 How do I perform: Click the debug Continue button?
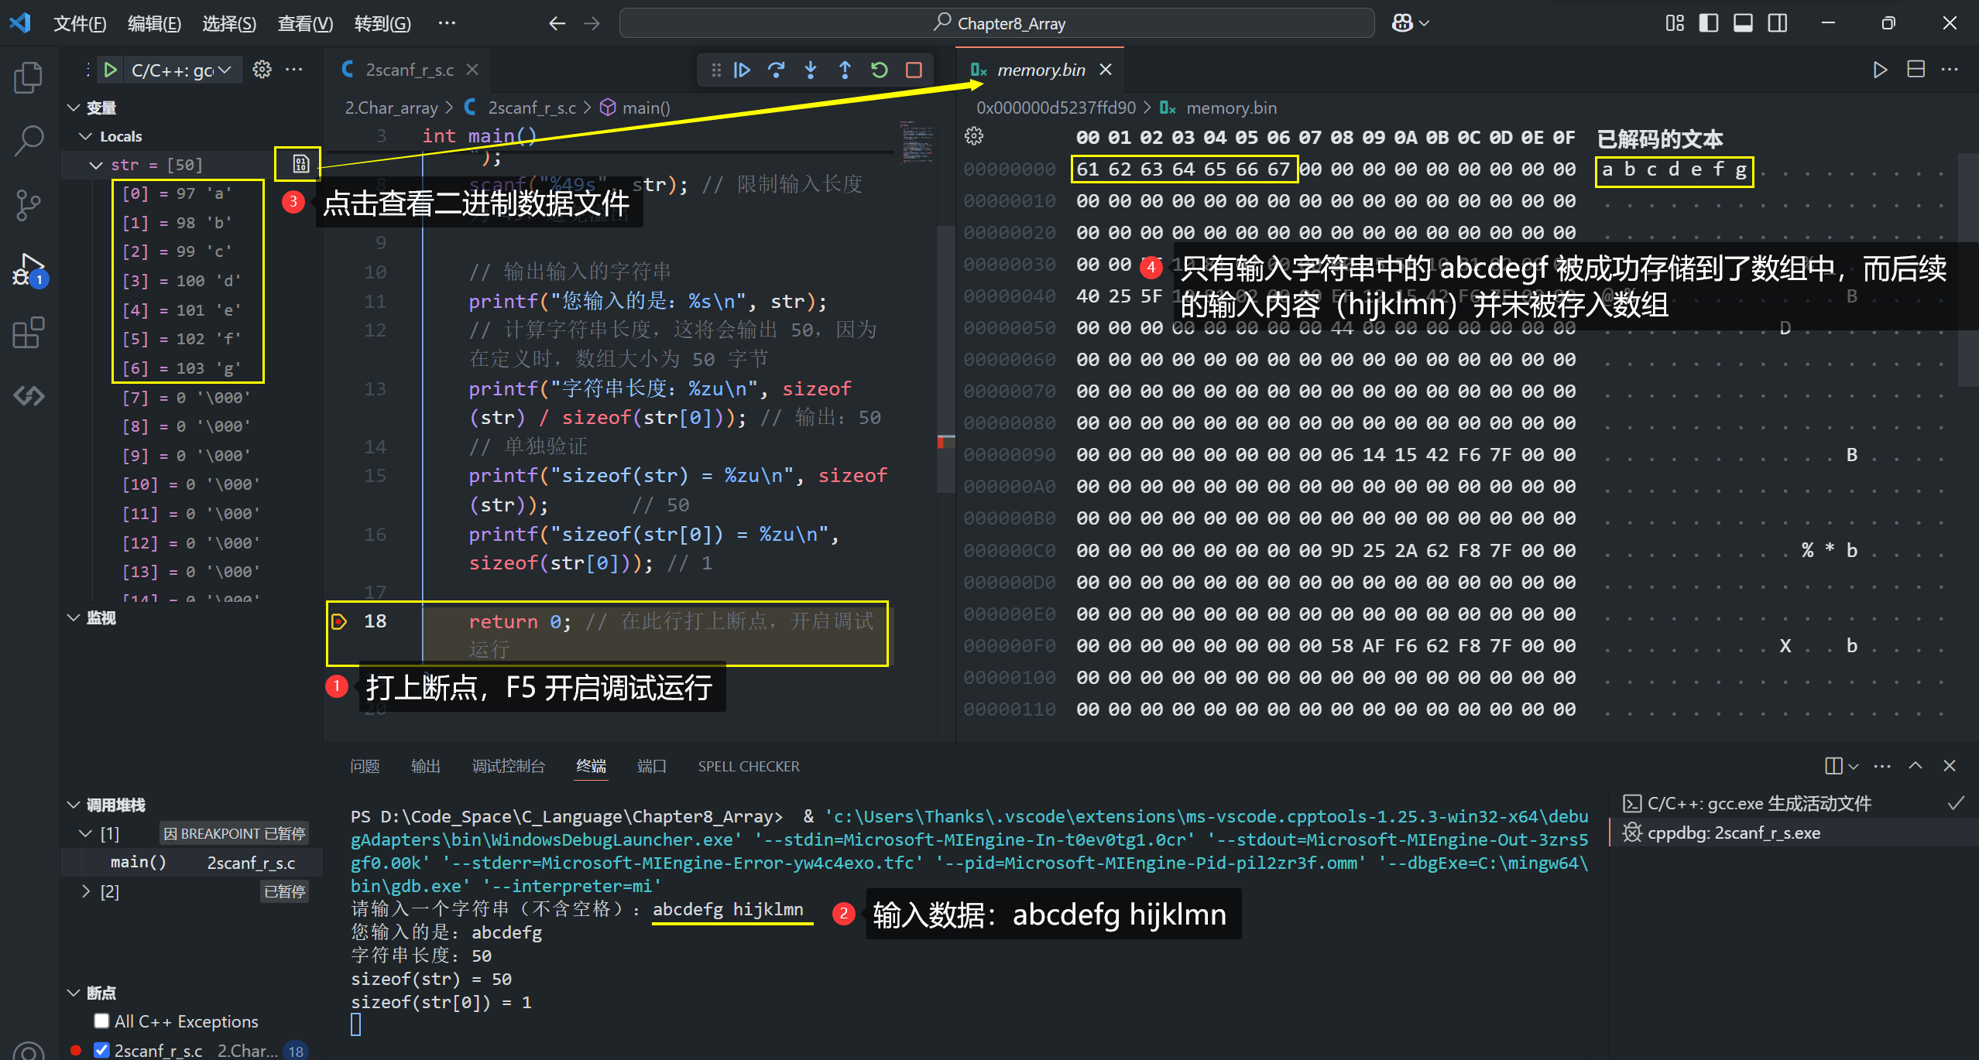point(742,70)
